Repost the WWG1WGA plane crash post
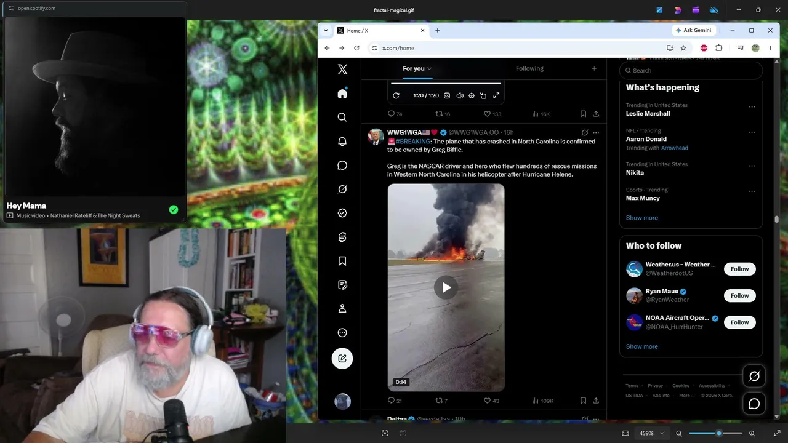 tap(441, 401)
